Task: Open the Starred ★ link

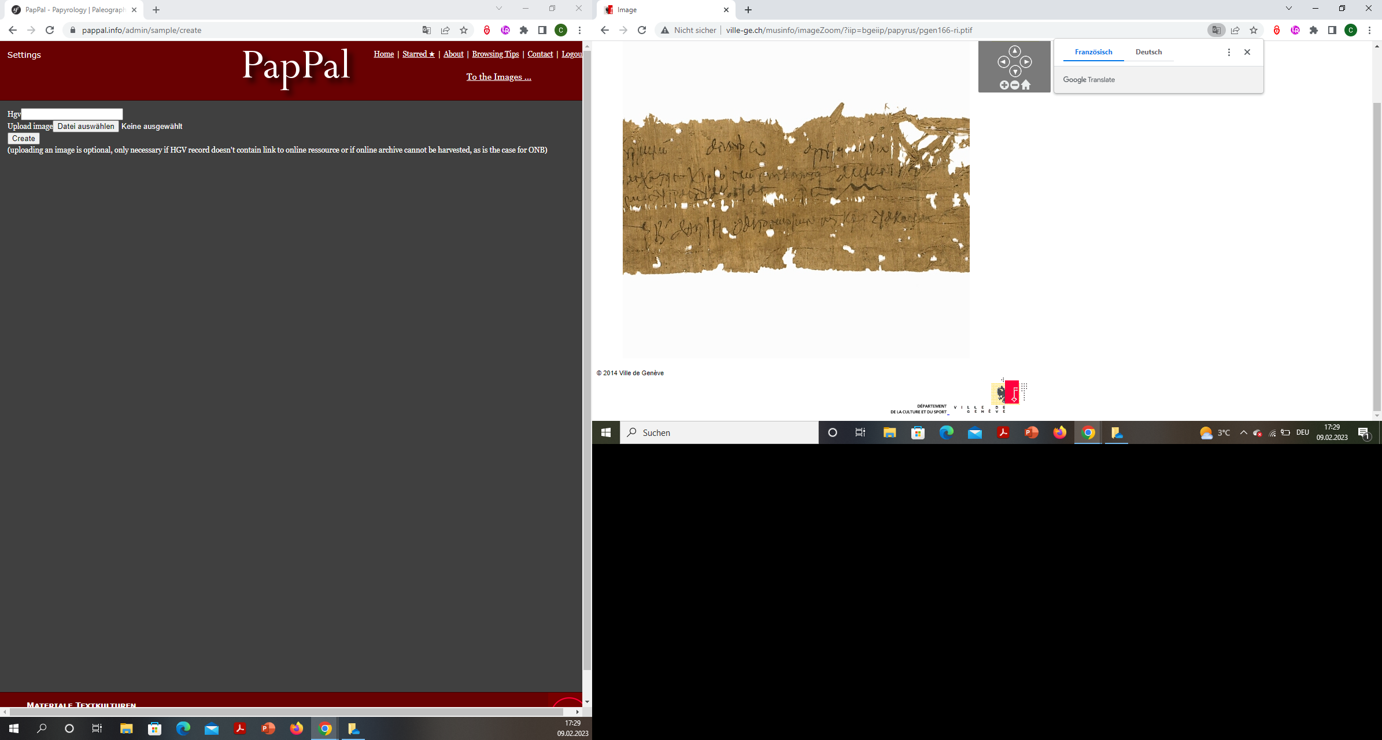Action: tap(418, 54)
